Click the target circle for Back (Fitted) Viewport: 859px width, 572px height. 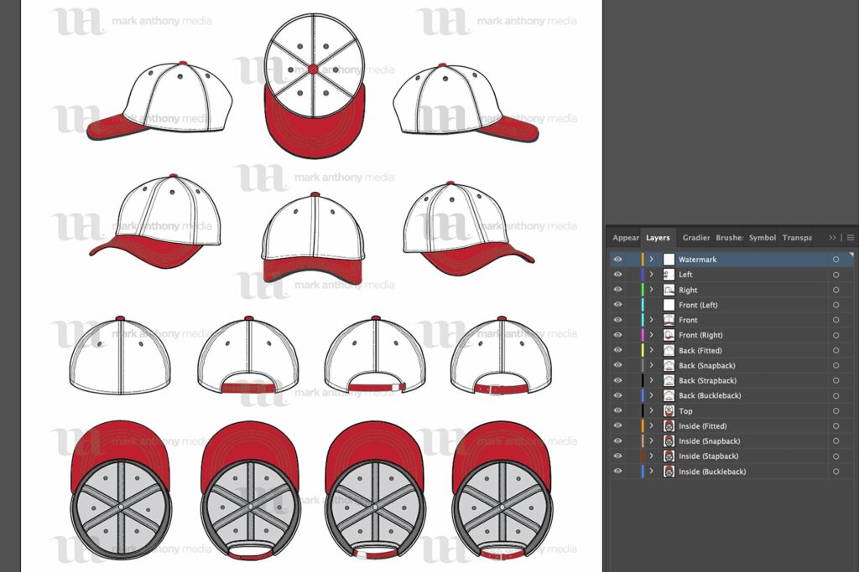pyautogui.click(x=835, y=349)
